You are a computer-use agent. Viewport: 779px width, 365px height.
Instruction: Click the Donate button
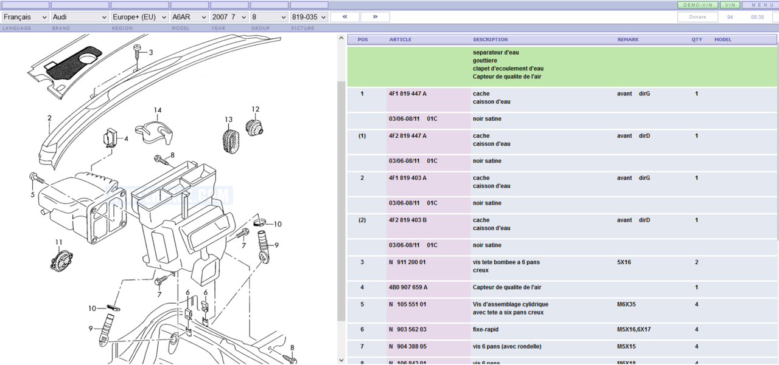click(697, 17)
